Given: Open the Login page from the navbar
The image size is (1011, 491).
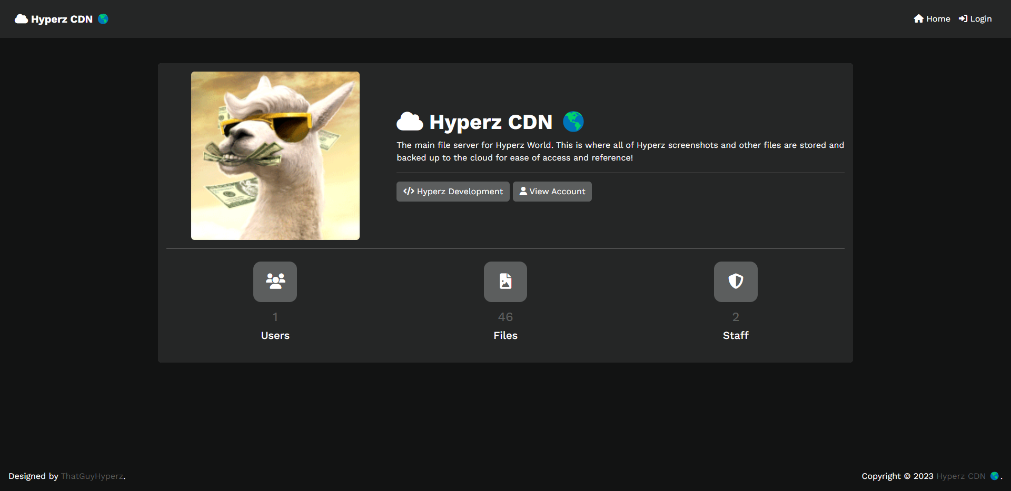Looking at the screenshot, I should click(x=975, y=19).
